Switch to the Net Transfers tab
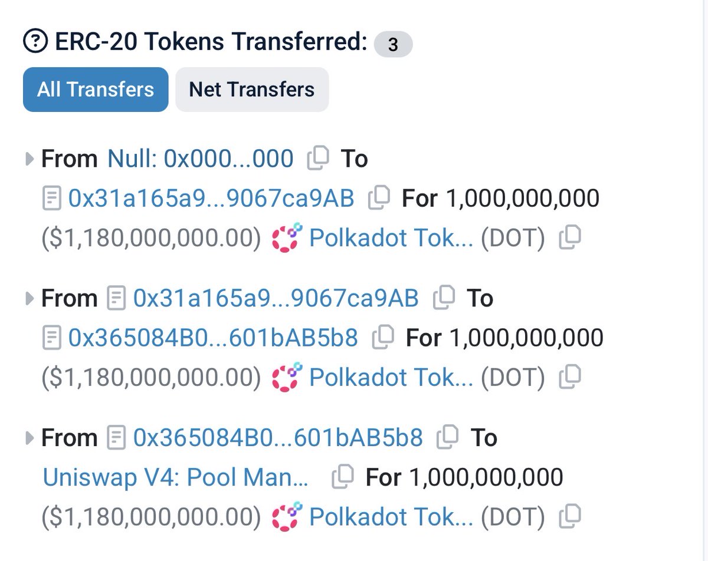The image size is (708, 561). click(x=251, y=90)
